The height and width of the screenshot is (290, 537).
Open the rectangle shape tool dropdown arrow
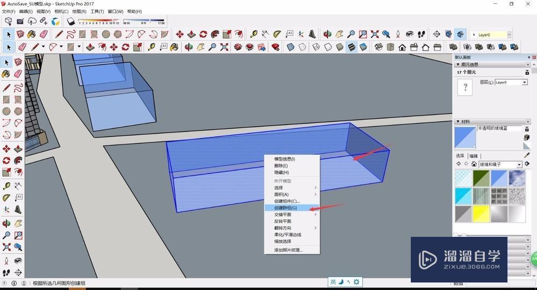click(x=79, y=47)
